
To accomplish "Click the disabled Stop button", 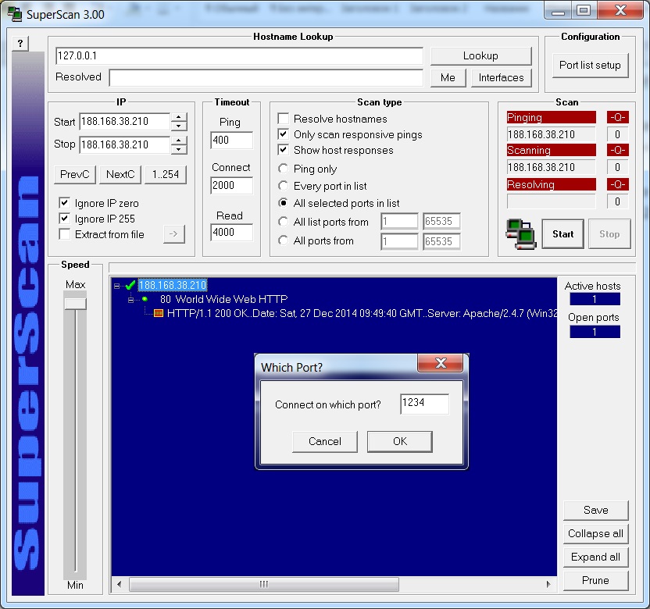I will (609, 234).
